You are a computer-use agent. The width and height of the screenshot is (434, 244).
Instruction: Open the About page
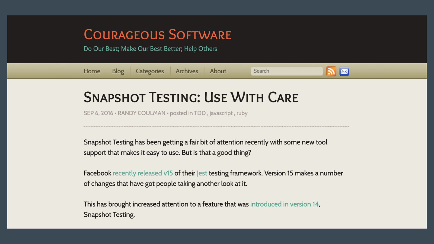[218, 71]
